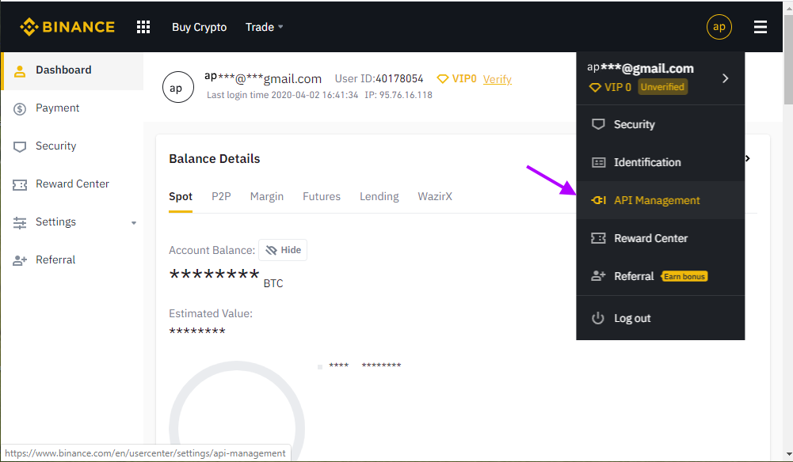
Task: Open Security in the left sidebar
Action: click(72, 146)
